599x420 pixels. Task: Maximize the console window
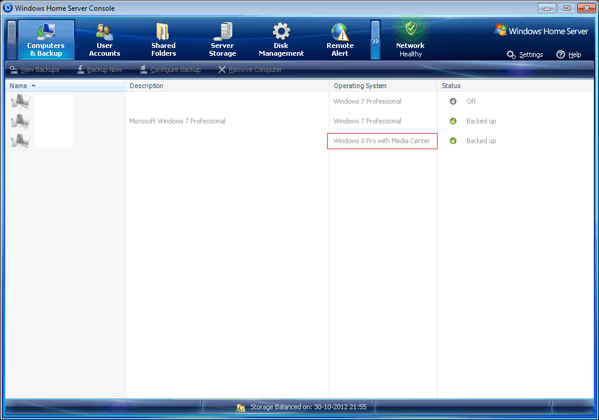(567, 8)
